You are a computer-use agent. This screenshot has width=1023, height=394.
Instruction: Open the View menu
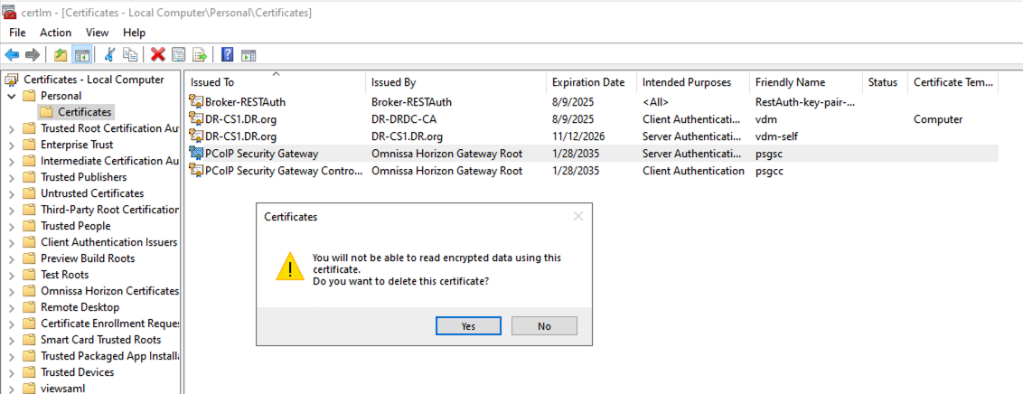pos(97,33)
